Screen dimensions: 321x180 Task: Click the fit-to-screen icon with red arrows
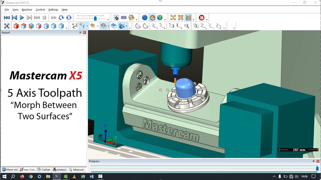[x=7, y=26]
